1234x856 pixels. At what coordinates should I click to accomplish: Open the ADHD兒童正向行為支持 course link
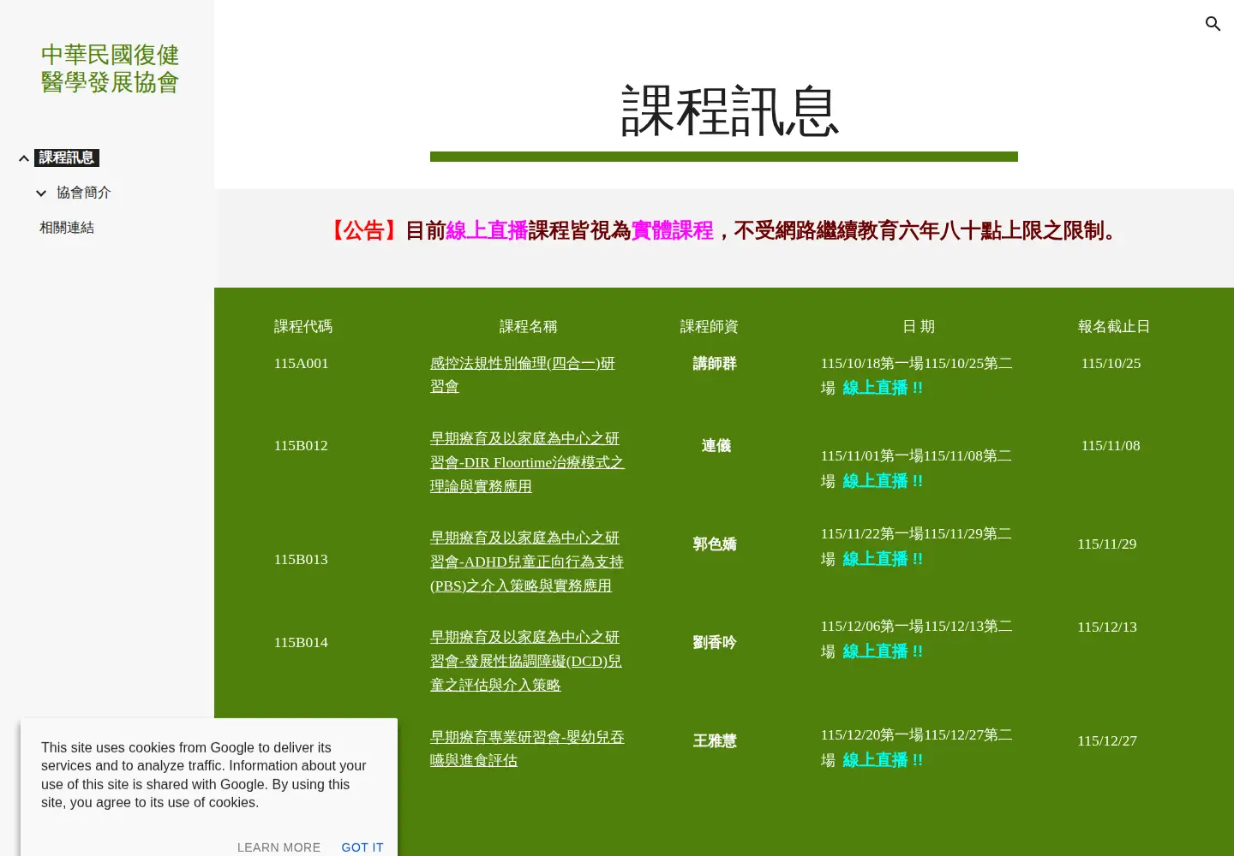pos(527,562)
